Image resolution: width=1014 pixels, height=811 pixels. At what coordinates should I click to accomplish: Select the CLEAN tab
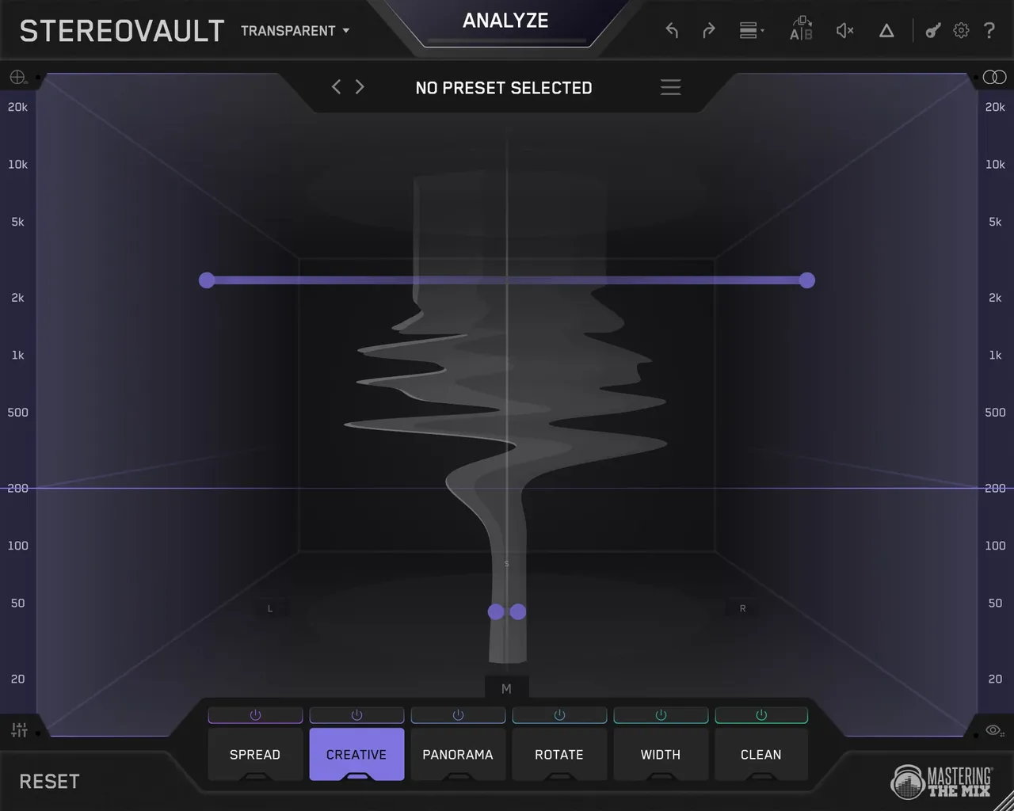click(761, 755)
